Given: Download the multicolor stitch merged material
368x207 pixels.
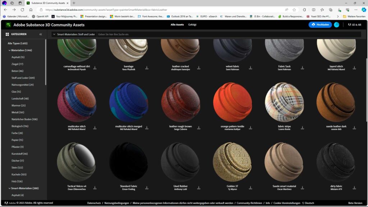Looking at the screenshot, I should (x=147, y=128).
